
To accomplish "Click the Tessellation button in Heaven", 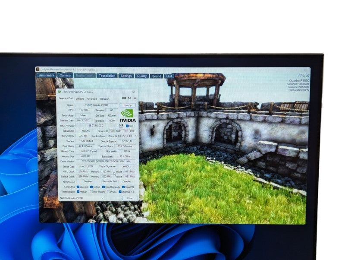I will 107,76.
